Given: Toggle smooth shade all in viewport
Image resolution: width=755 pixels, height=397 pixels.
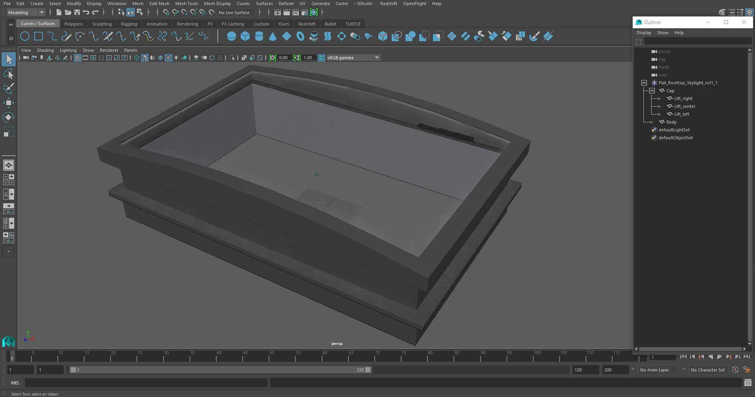Looking at the screenshot, I should coord(145,58).
